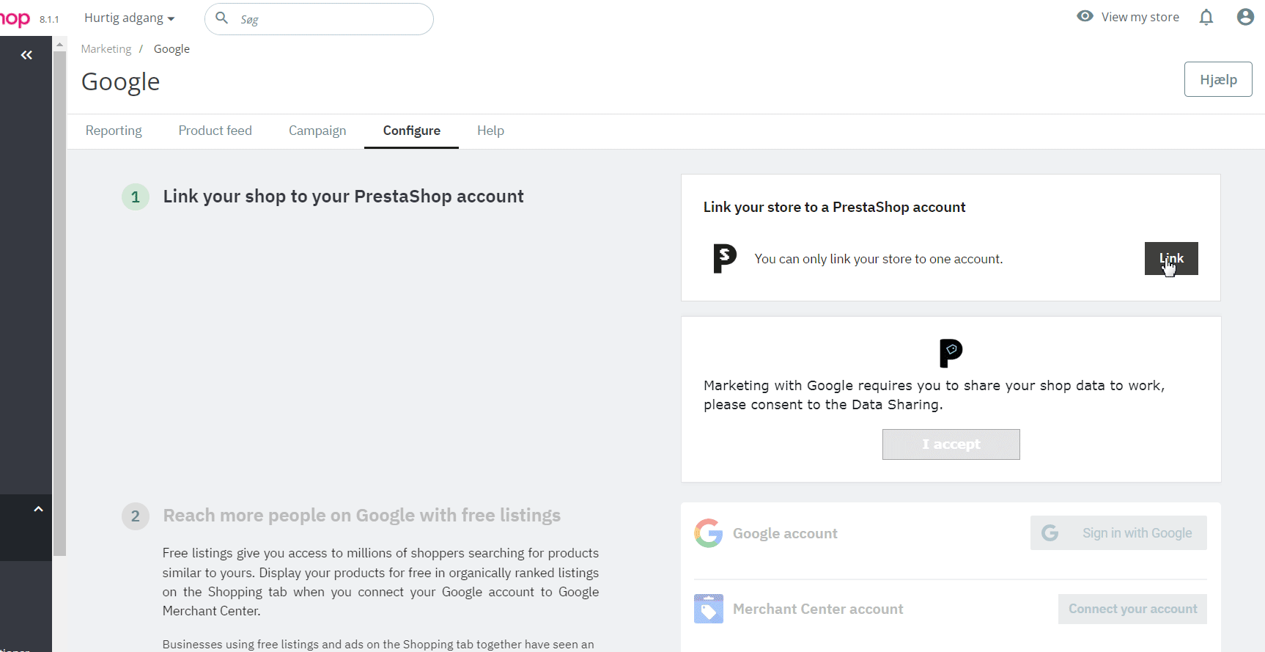
Task: Accept Data Sharing with the I accept button
Action: tap(951, 444)
